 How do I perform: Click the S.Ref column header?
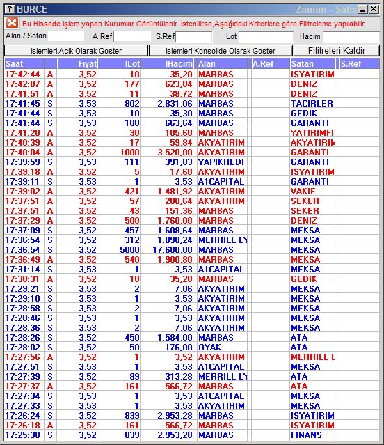(360, 64)
